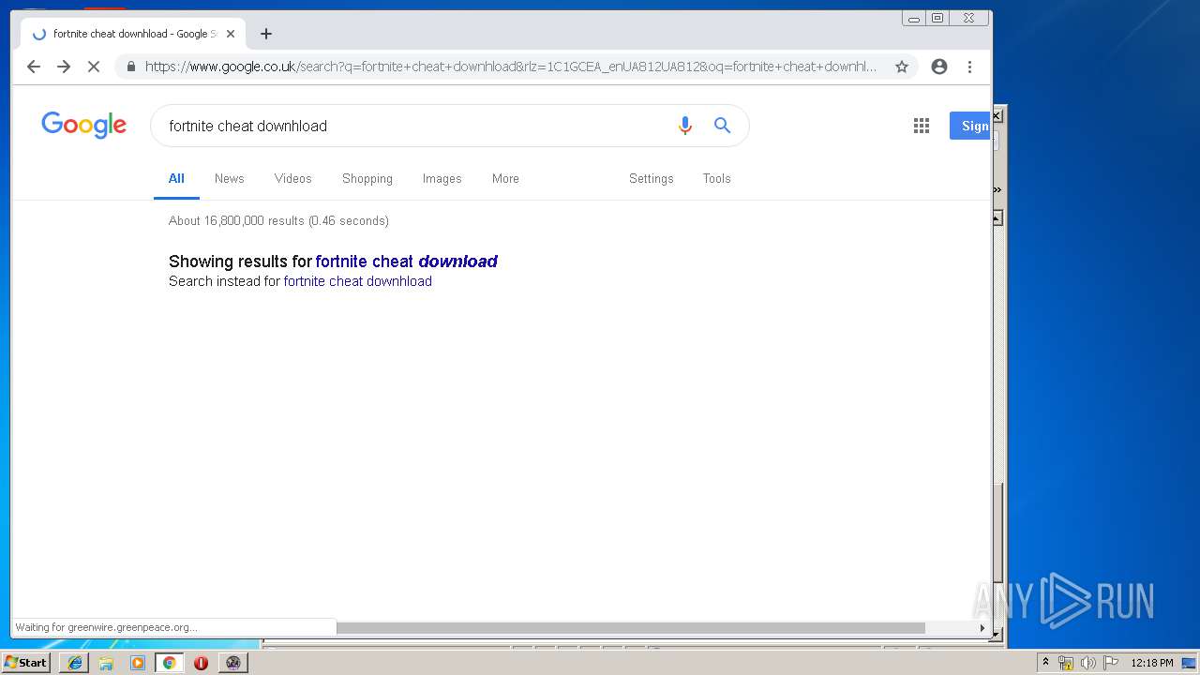Image resolution: width=1200 pixels, height=675 pixels.
Task: Click the Sign in button
Action: point(970,126)
